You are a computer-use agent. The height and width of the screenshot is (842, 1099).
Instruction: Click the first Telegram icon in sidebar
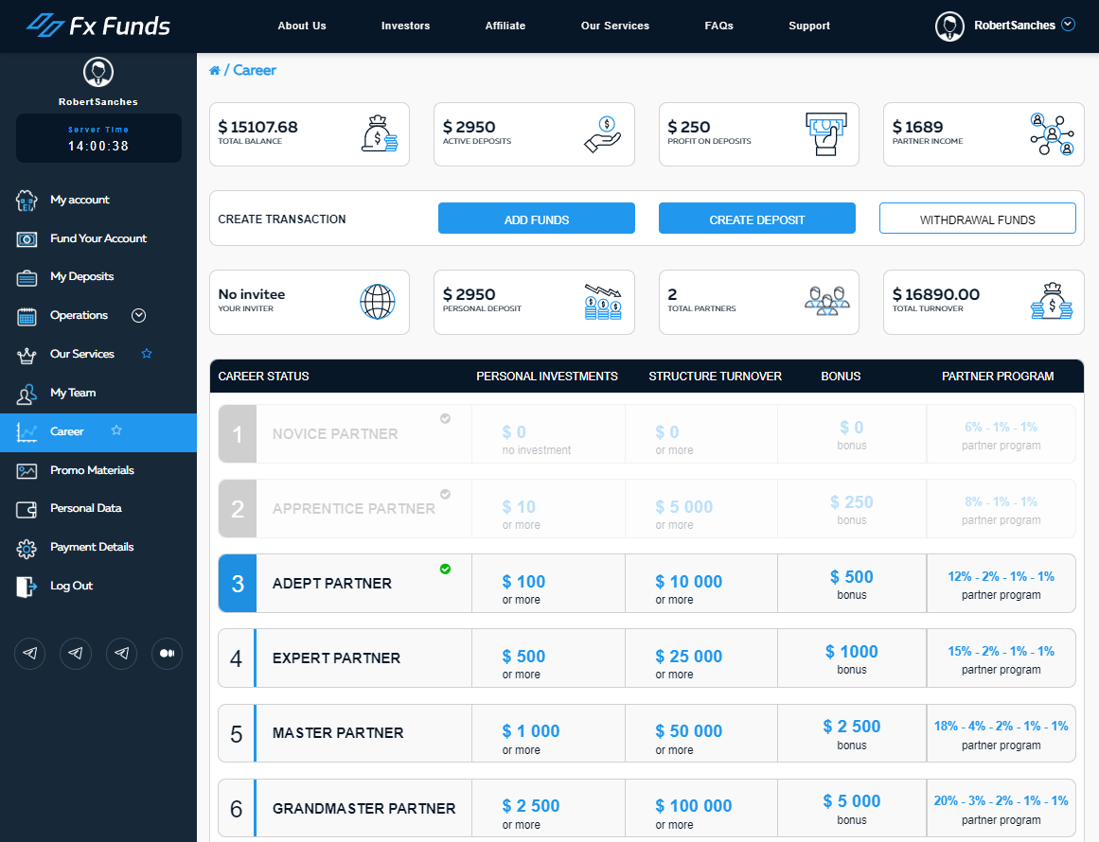[x=30, y=653]
